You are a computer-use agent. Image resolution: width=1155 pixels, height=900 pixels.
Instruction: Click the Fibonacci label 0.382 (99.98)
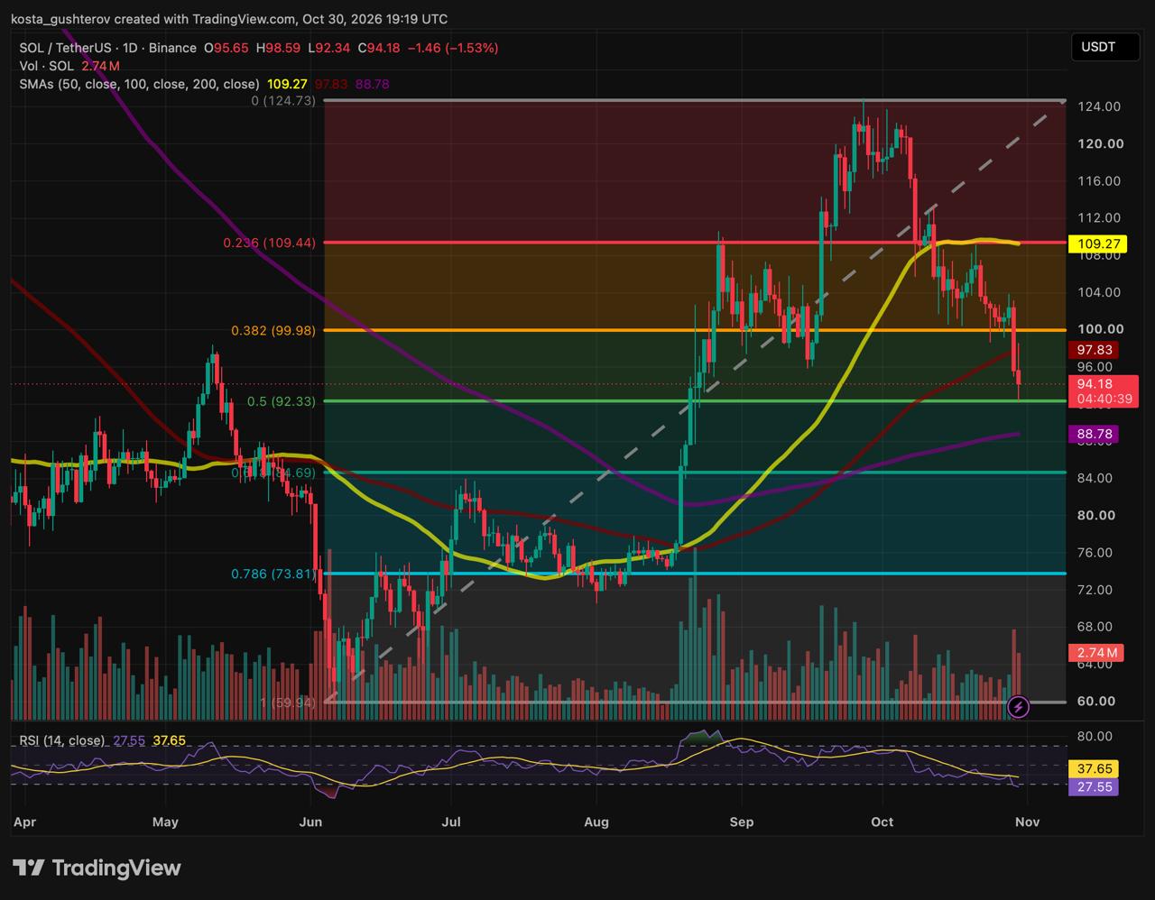pos(273,331)
